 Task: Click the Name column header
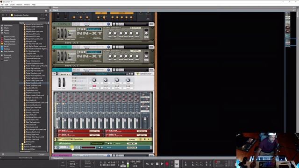click(x=34, y=23)
